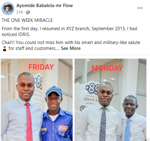Viewport: 150px width, 141px height.
Task: Open Ayomide Babalola's profile picture
Action: tap(8, 9)
